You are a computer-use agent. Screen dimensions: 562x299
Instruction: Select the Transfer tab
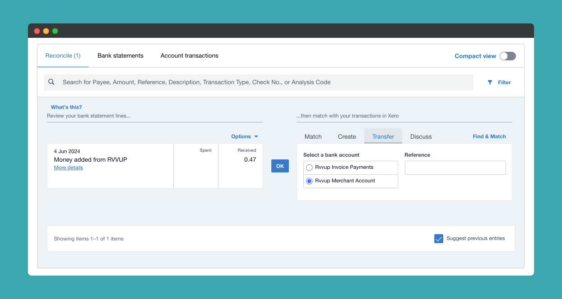click(383, 136)
